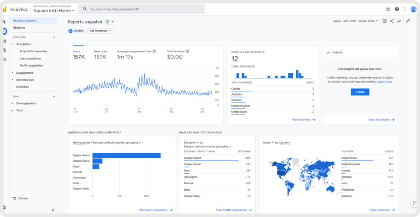This screenshot has height=217, width=420.
Task: Collapse the Acquisition tree item
Action: tap(12, 44)
